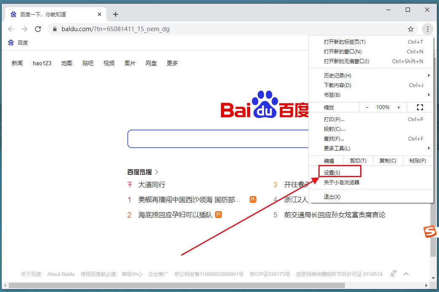The height and width of the screenshot is (292, 439).
Task: Click 使用百度前必读 footer link
Action: (98, 274)
